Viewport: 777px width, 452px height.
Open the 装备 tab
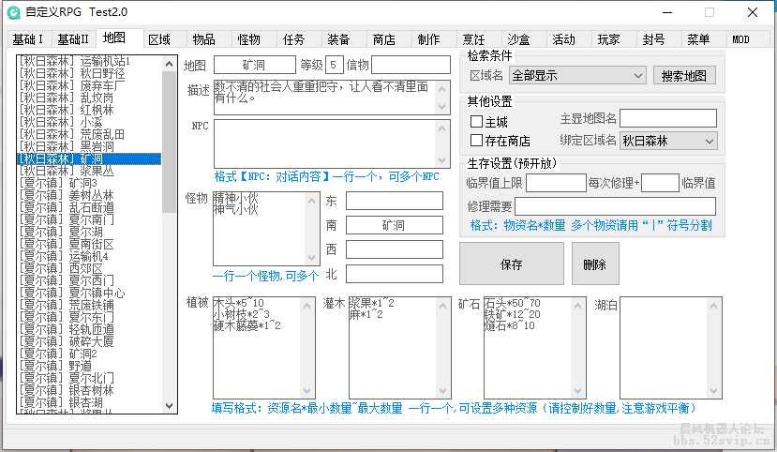coord(339,39)
